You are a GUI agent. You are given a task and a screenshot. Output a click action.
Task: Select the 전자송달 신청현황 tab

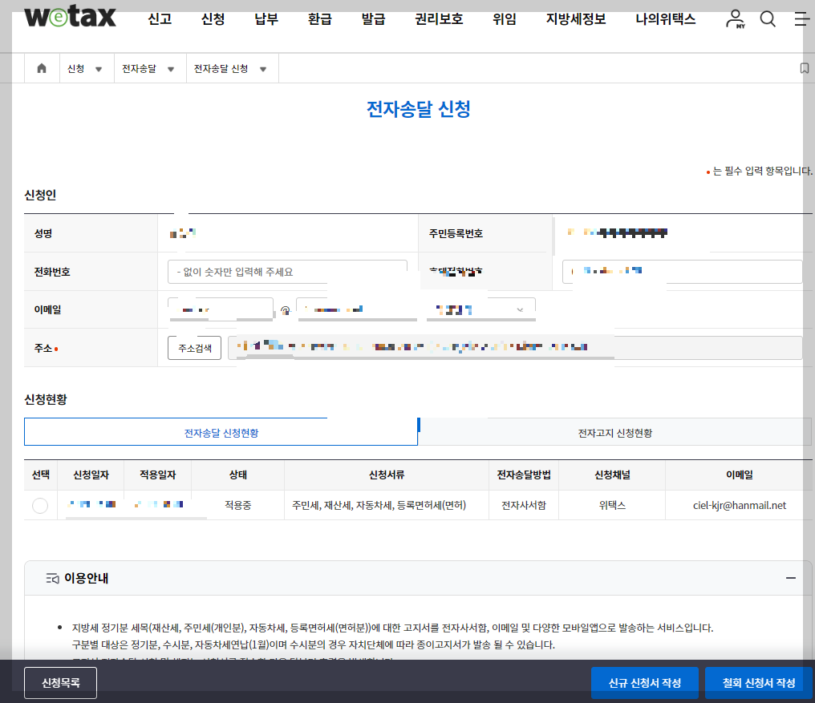tap(221, 431)
